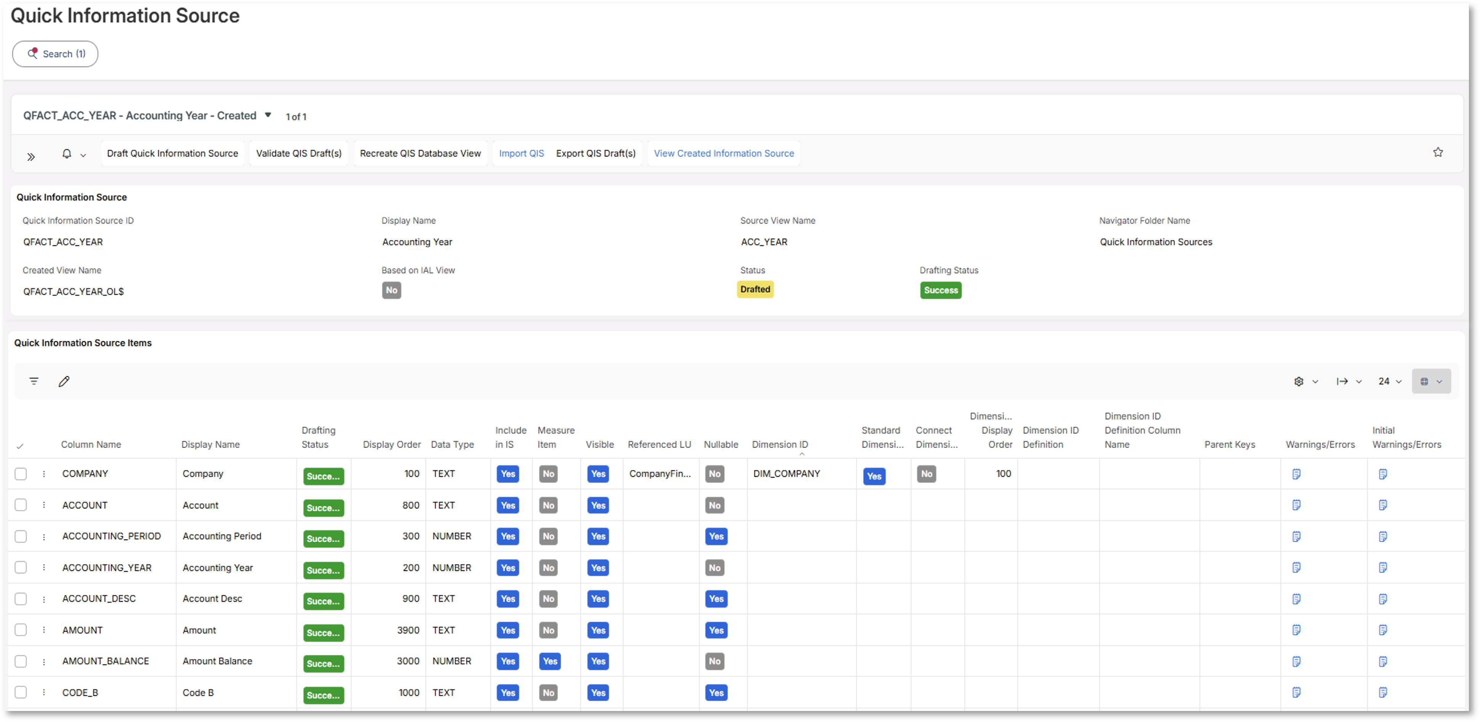Open the column settings gear icon
This screenshot has height=722, width=1480.
1298,381
